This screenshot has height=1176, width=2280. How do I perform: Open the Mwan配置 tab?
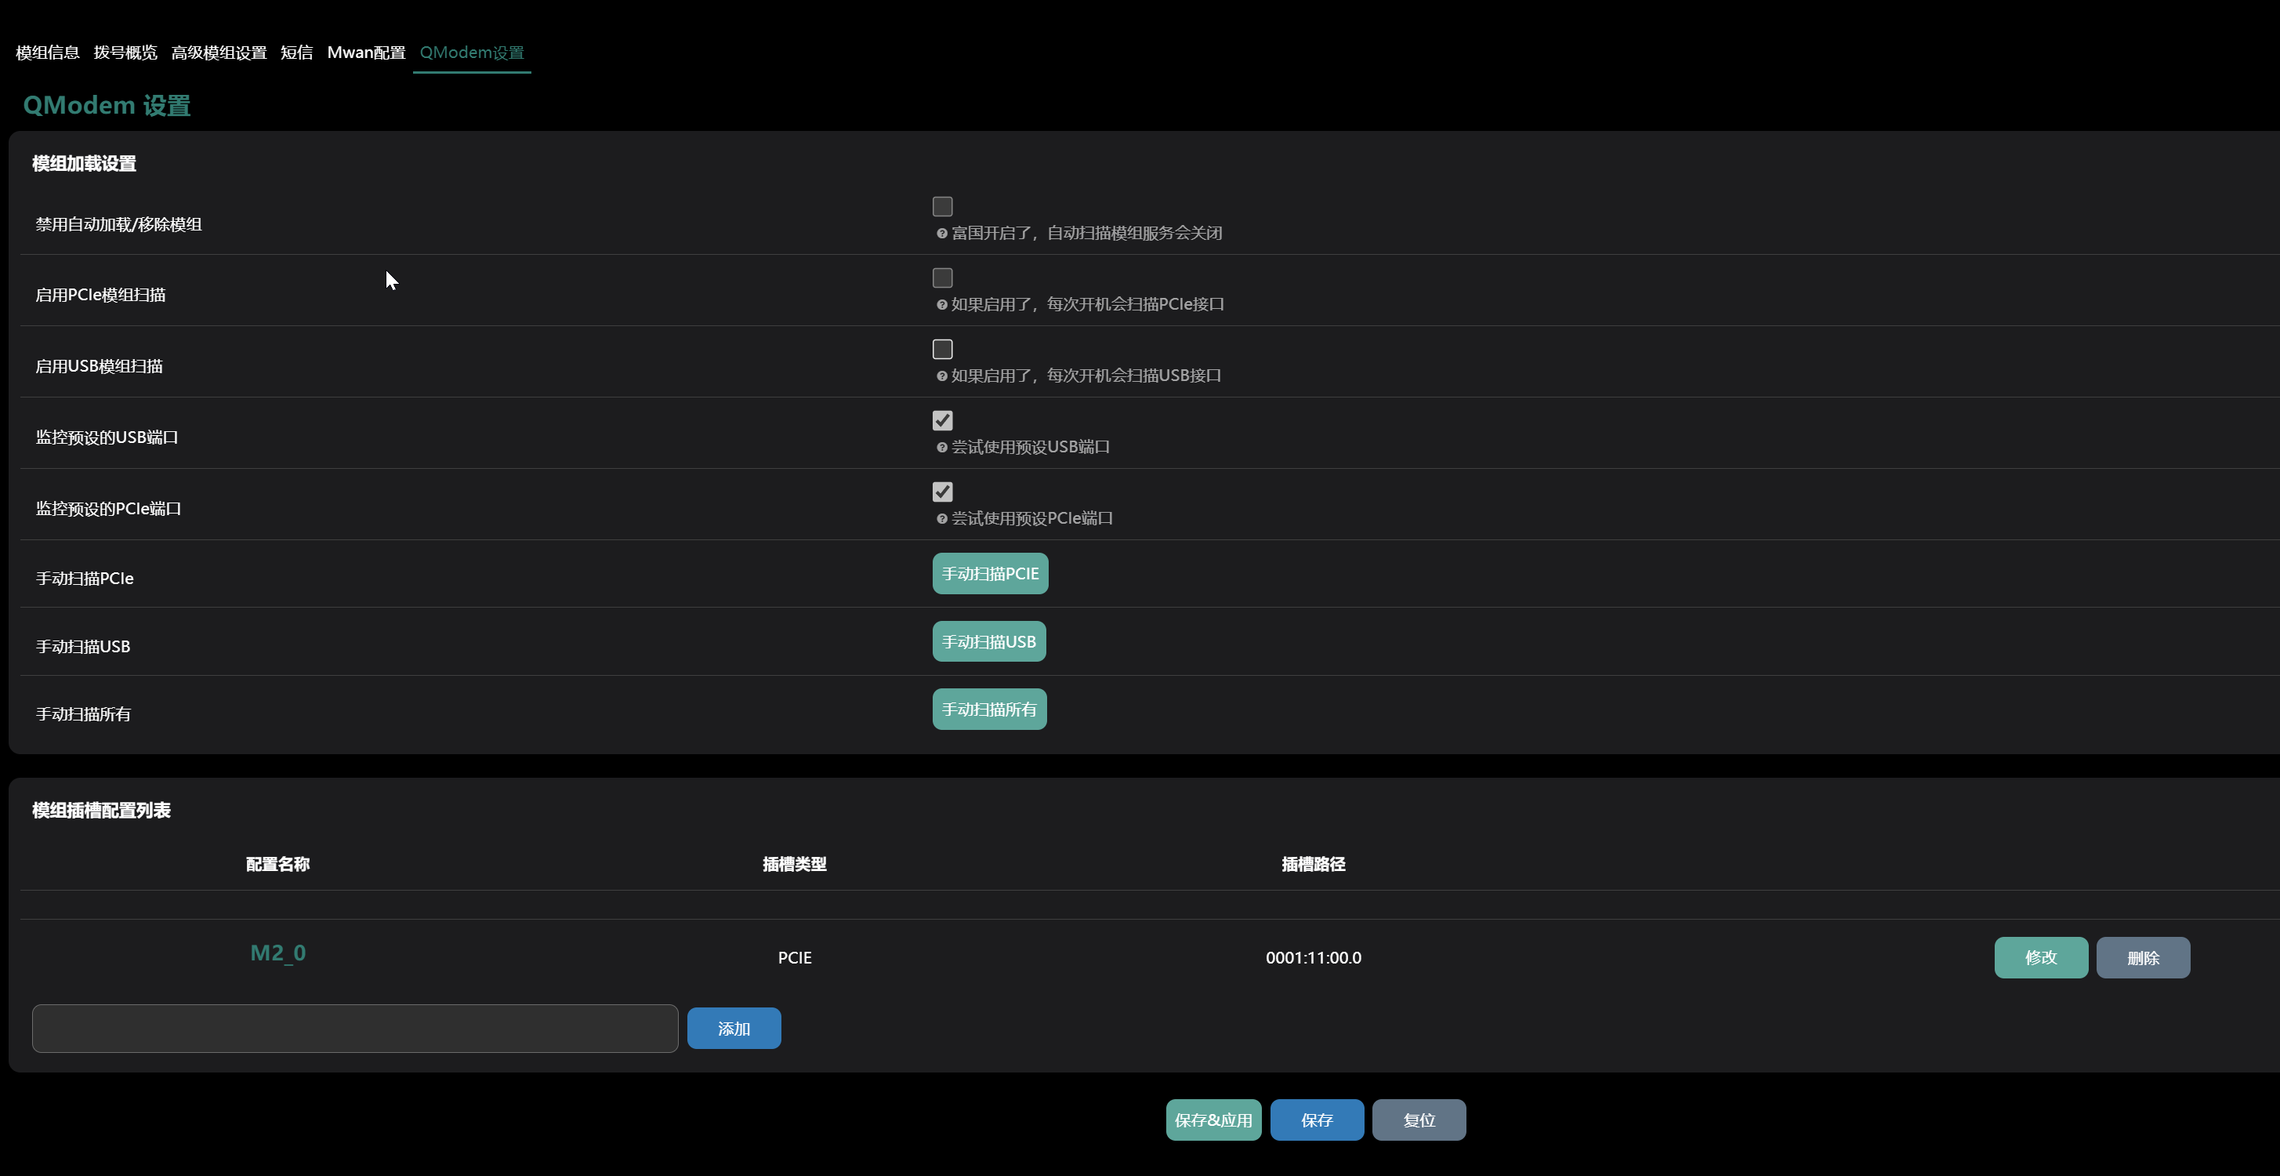coord(367,53)
